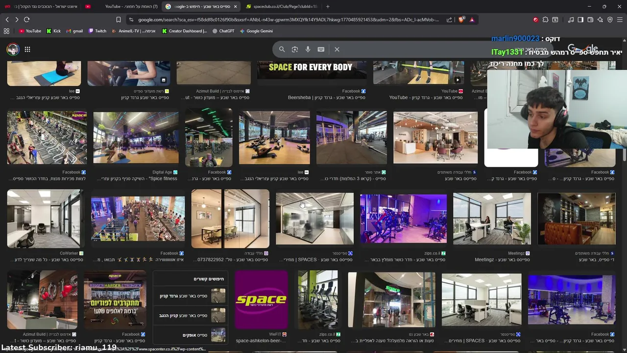Viewport: 627px width, 353px height.
Task: Go back to the previous page
Action: coord(7,20)
